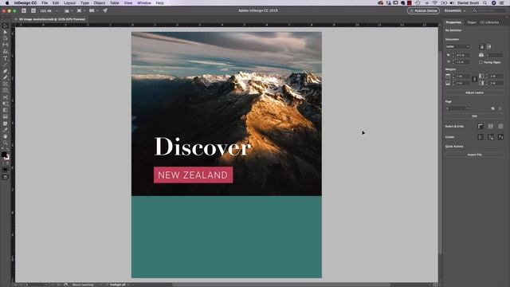Screen dimensions: 510x287
Task: Toggle show baseline grid button
Action: point(491,126)
